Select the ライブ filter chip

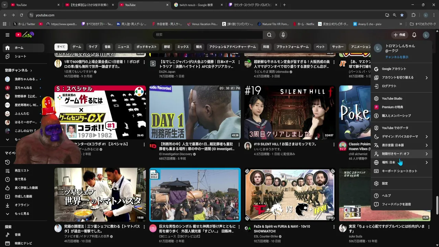click(93, 47)
